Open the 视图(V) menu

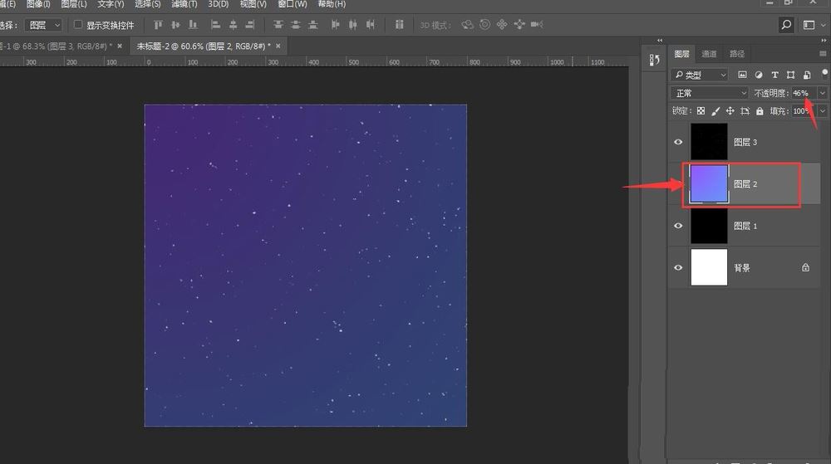click(253, 4)
